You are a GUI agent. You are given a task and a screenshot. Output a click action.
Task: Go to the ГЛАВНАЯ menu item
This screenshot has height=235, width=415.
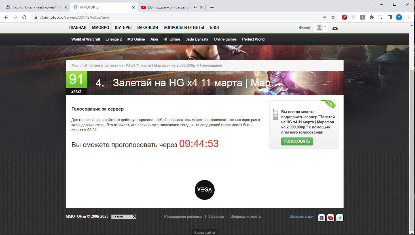(77, 27)
